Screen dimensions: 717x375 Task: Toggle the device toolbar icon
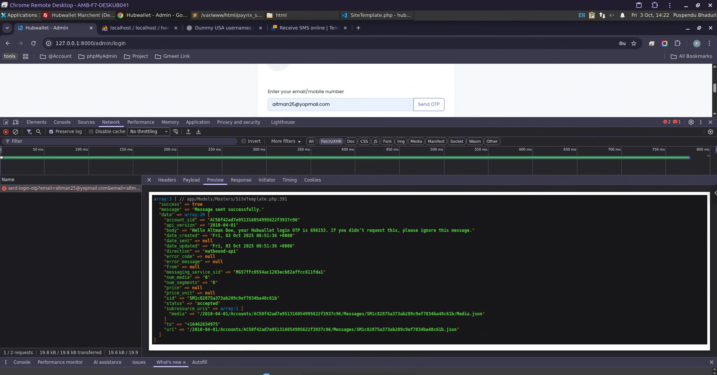point(16,122)
